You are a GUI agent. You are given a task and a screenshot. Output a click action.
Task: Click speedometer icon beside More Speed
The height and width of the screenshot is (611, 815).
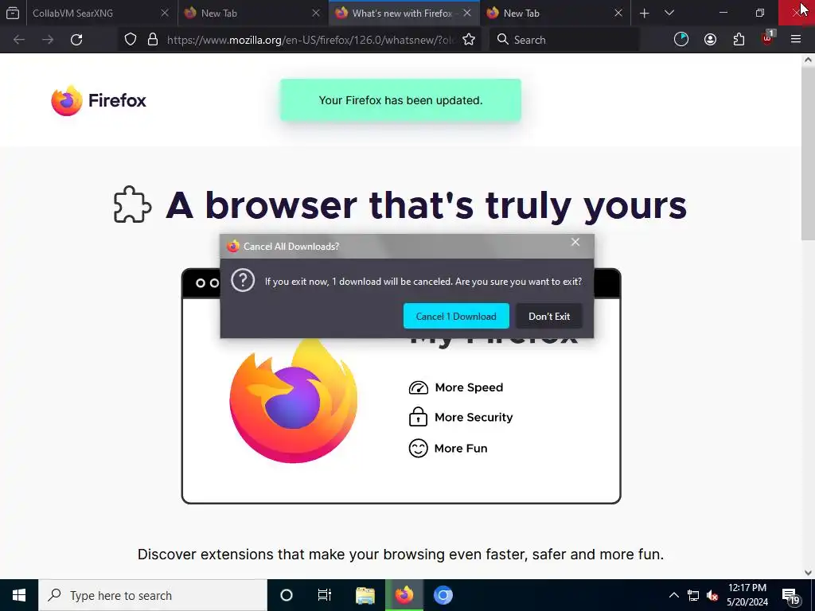tap(419, 387)
